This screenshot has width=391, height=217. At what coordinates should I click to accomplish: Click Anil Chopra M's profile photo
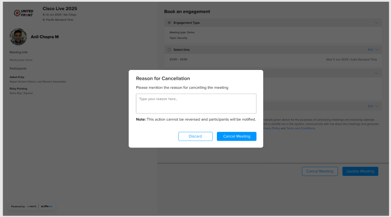pyautogui.click(x=18, y=37)
